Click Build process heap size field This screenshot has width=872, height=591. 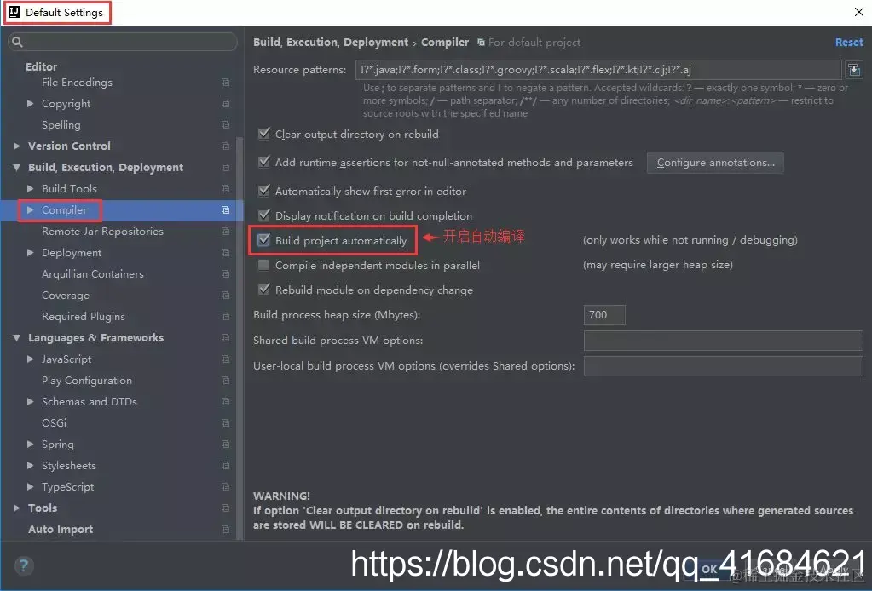pyautogui.click(x=604, y=315)
